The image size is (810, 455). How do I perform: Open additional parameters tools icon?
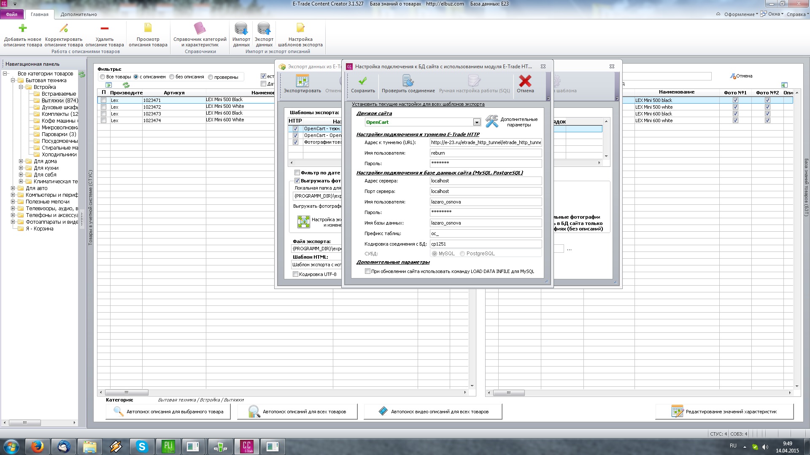point(492,121)
